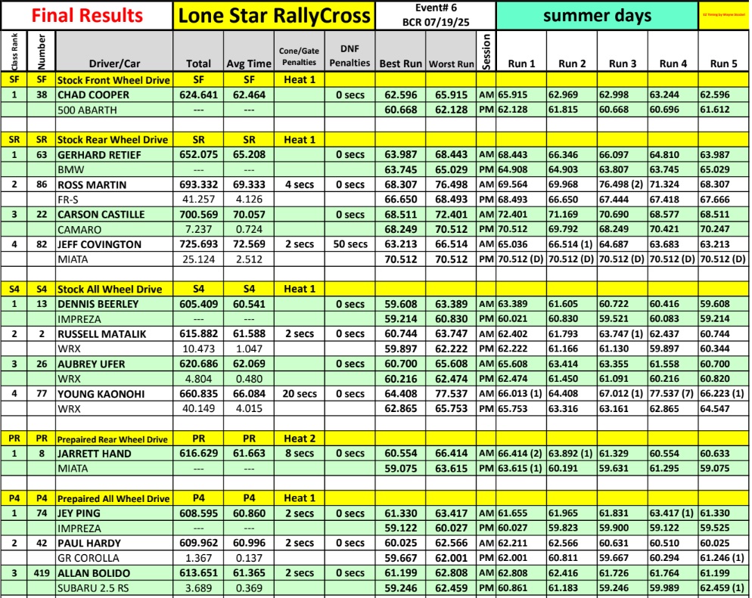The height and width of the screenshot is (598, 752).
Task: Select the run time "76.498 (2)"
Action: [620, 184]
